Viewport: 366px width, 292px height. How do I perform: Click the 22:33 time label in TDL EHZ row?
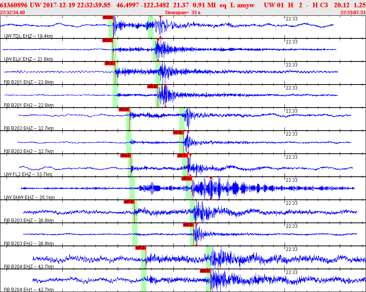[291, 19]
